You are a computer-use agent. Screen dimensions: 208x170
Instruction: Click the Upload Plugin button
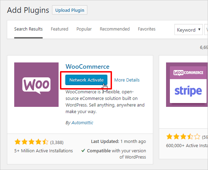[70, 10]
